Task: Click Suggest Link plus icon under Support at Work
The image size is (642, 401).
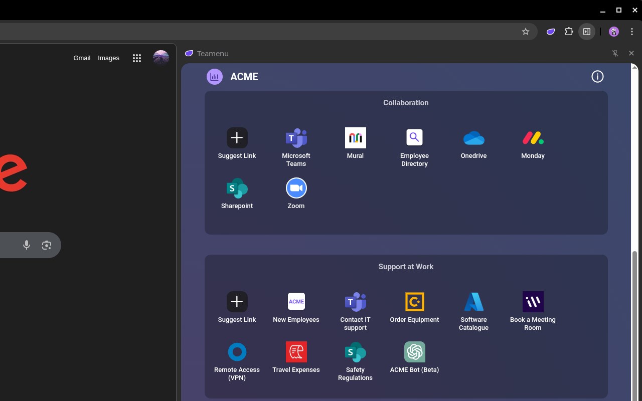Action: tap(237, 302)
